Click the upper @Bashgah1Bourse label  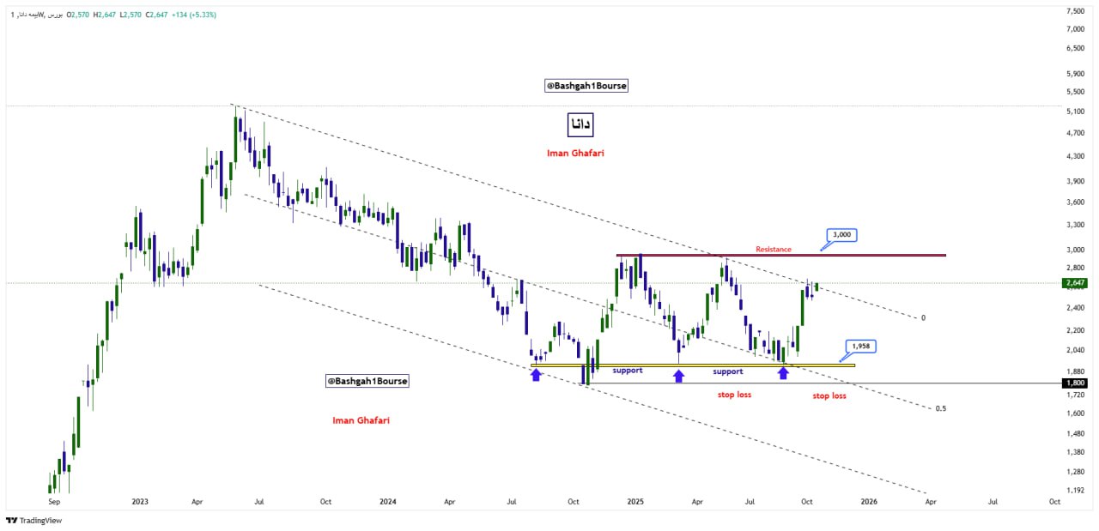[x=586, y=86]
